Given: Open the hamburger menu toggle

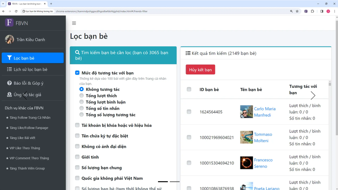Looking at the screenshot, I should [74, 23].
